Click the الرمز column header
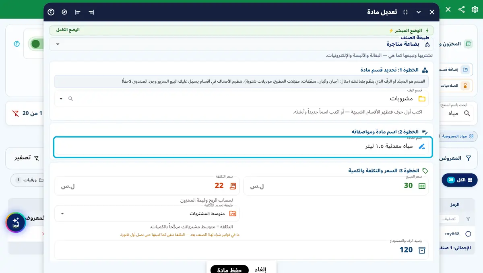The width and height of the screenshot is (483, 273). tap(454, 205)
